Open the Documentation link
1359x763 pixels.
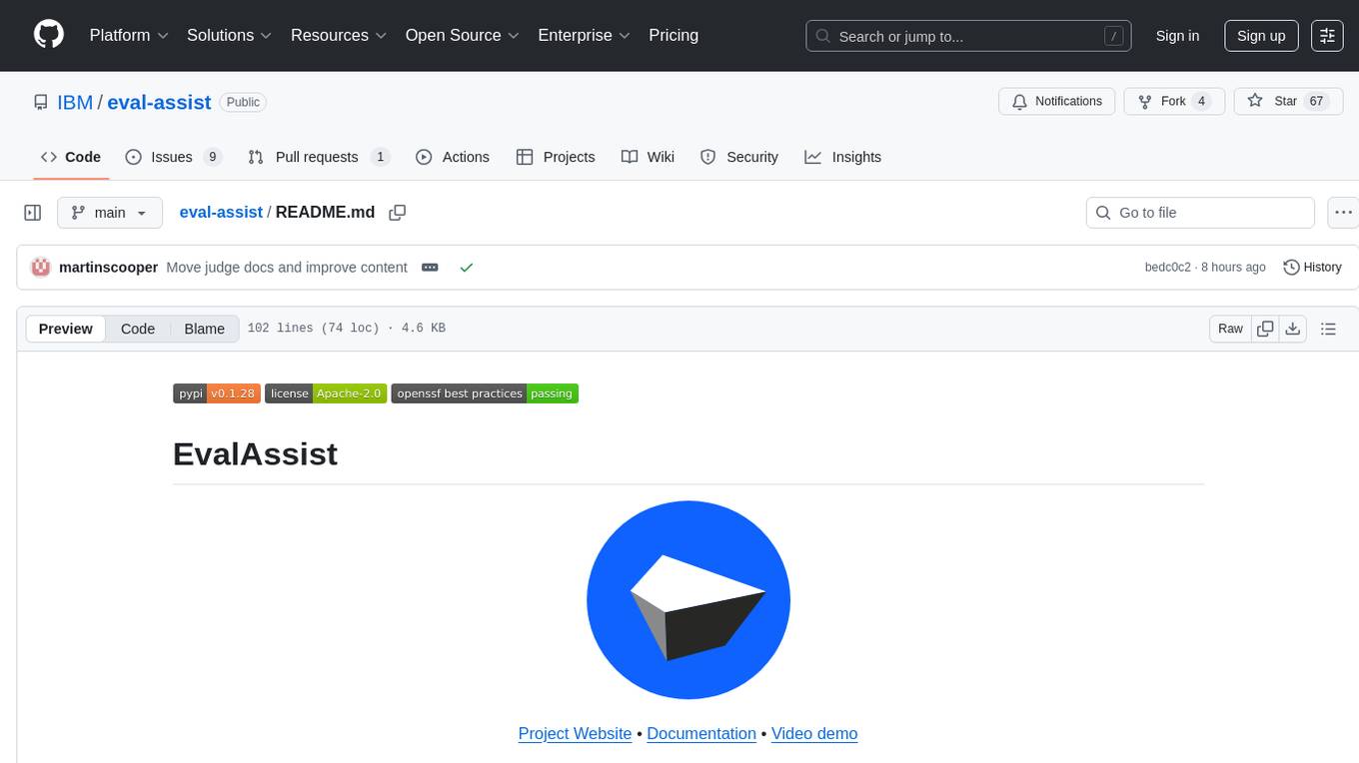pos(701,733)
